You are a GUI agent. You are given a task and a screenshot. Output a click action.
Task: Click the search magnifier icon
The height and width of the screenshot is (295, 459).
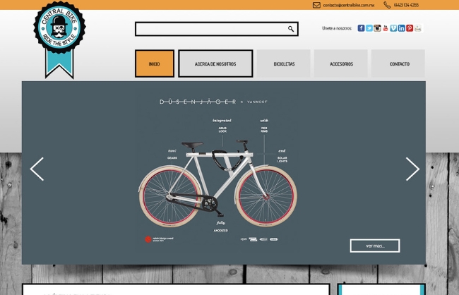click(291, 29)
